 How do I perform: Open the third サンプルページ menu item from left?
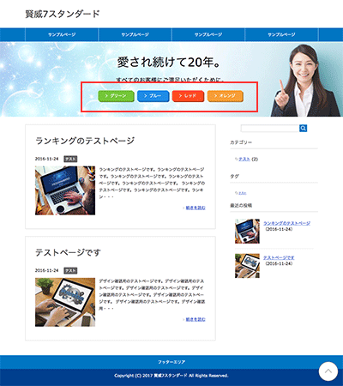pos(208,34)
